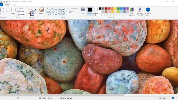This screenshot has width=178, height=100.
Task: Select the Six-point star shape
Action: click(56, 14)
